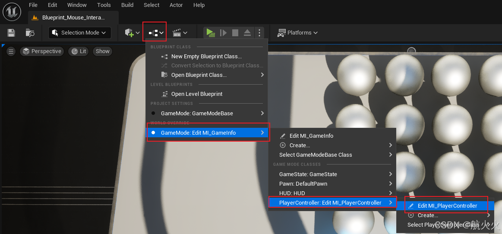Expand HUD: HUD submenu arrow

click(391, 193)
